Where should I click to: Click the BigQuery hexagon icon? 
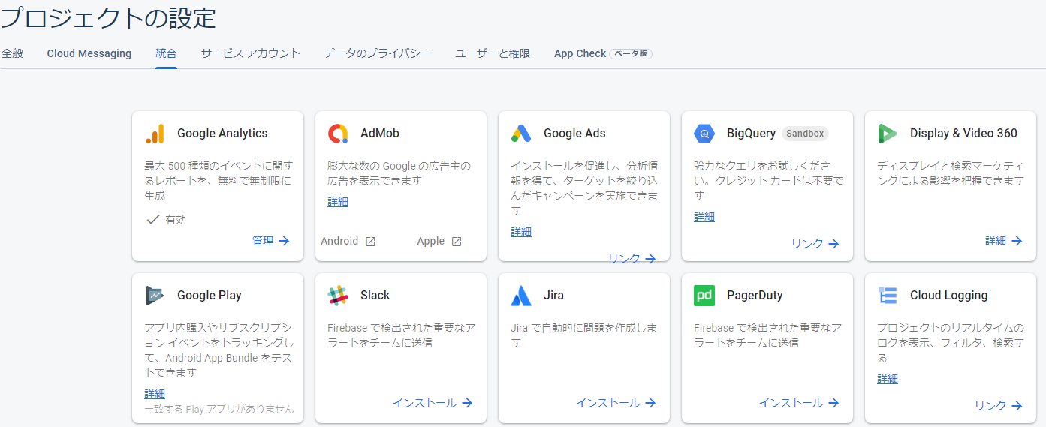(704, 134)
